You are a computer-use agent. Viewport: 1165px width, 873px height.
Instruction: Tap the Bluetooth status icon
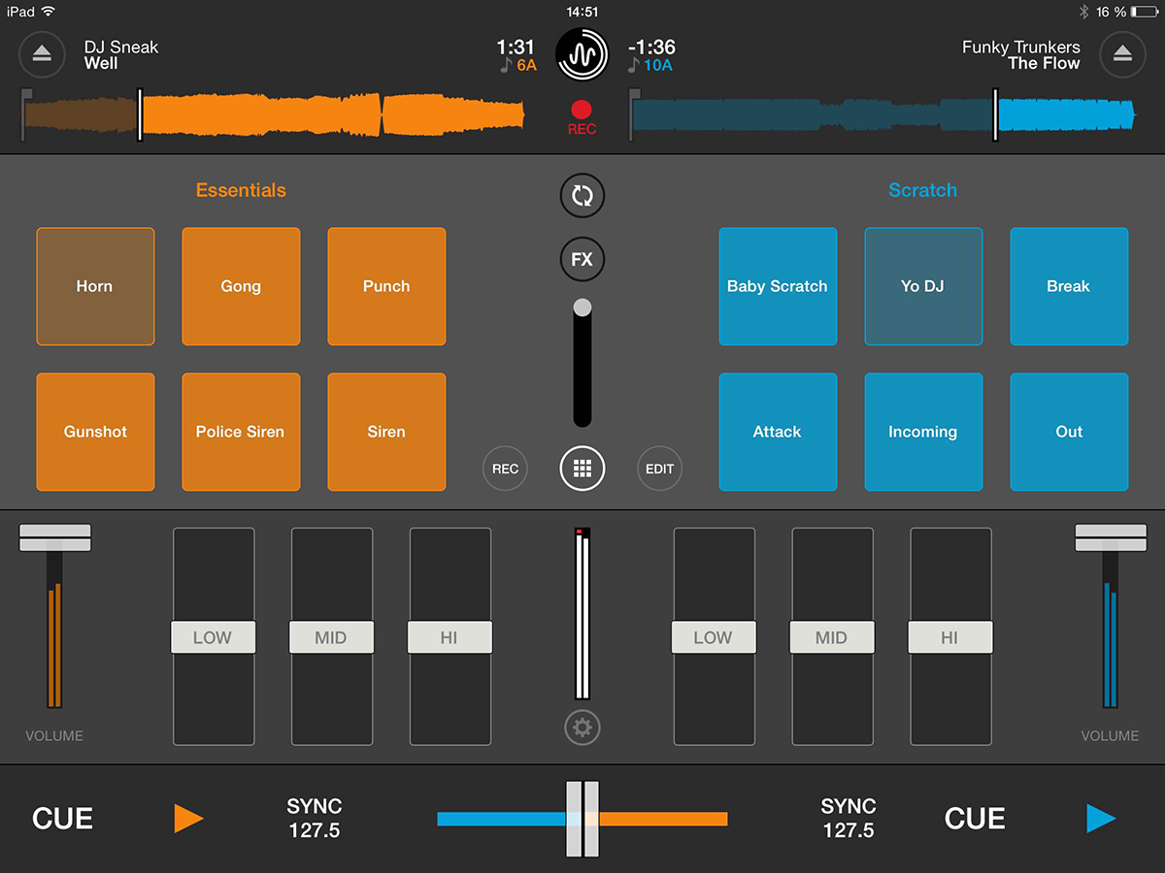click(x=1084, y=12)
